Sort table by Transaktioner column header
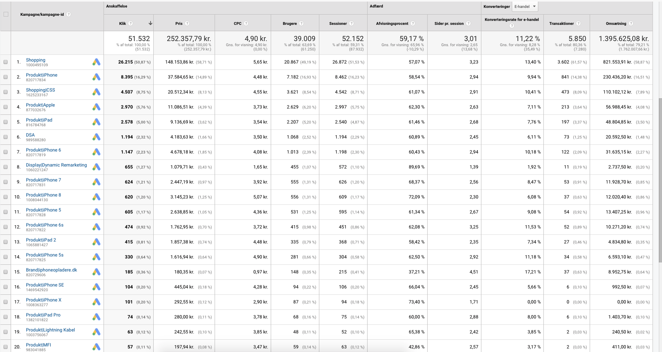 (x=561, y=24)
